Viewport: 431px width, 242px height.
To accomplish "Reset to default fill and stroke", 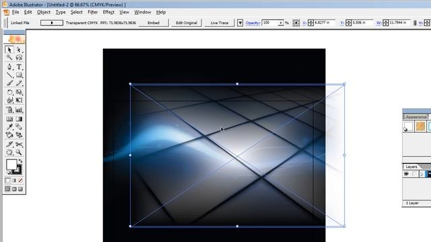I will 9,173.
